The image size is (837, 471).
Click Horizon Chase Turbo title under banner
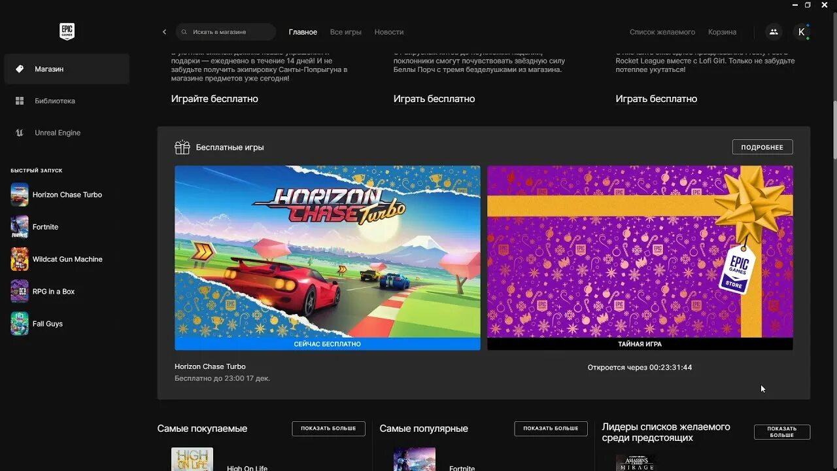(x=210, y=366)
